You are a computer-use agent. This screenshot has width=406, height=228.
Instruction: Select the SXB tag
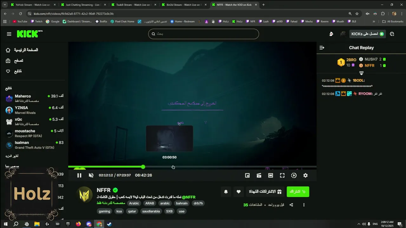(169, 211)
